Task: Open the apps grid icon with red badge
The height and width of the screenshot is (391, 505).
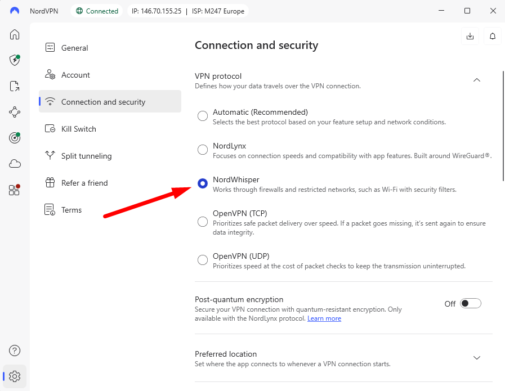Action: [14, 190]
